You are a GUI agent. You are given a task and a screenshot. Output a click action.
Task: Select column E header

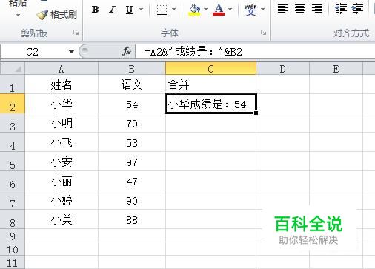(x=336, y=68)
